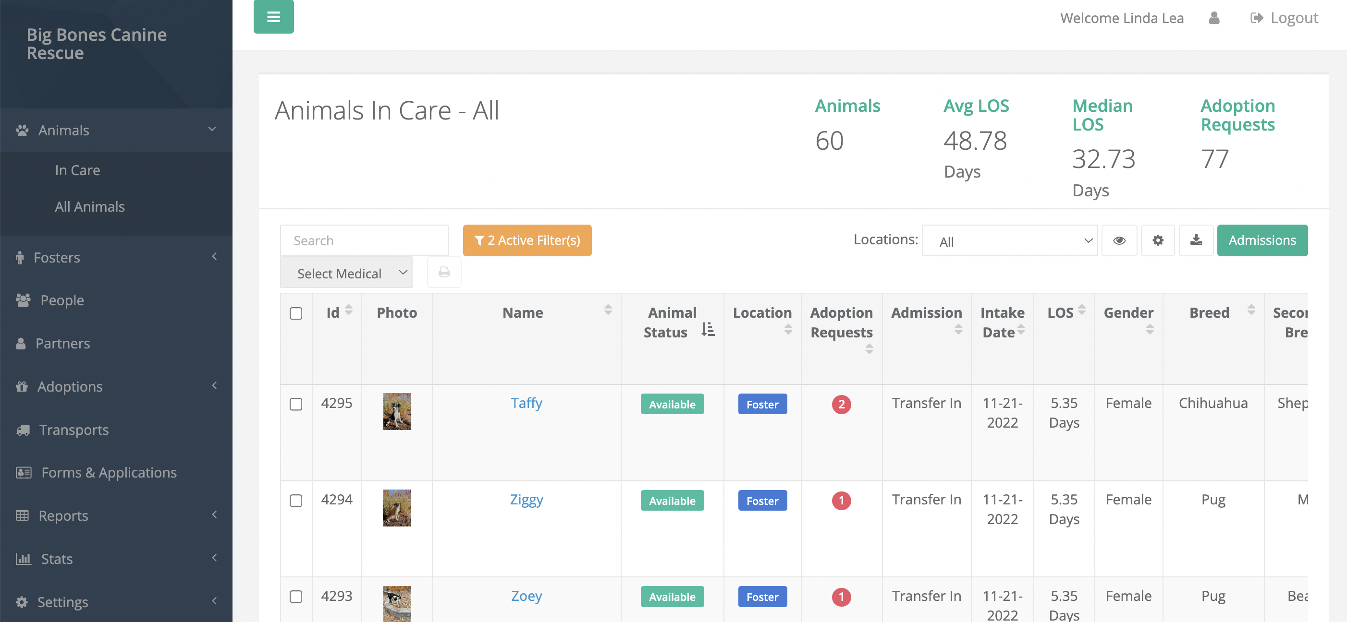Click into the Search input field
Screen dimensions: 1347x622
point(364,240)
